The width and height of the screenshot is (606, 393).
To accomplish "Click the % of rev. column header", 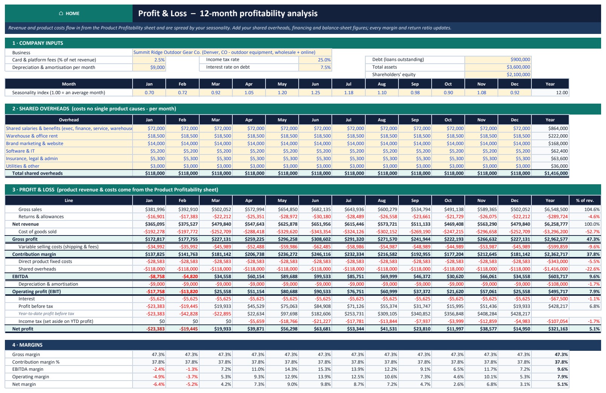I will [585, 200].
